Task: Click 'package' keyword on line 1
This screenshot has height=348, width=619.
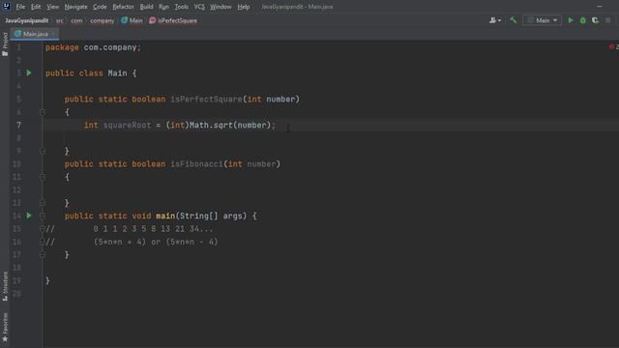Action: 62,47
